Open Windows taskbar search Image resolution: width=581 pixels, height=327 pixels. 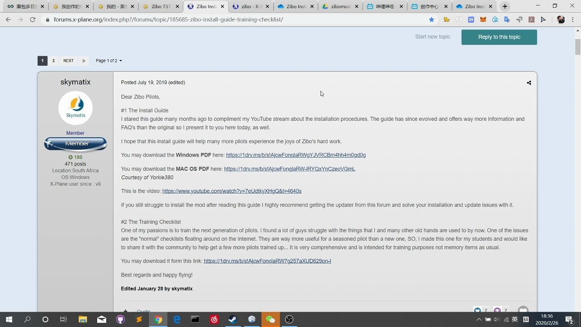27,319
